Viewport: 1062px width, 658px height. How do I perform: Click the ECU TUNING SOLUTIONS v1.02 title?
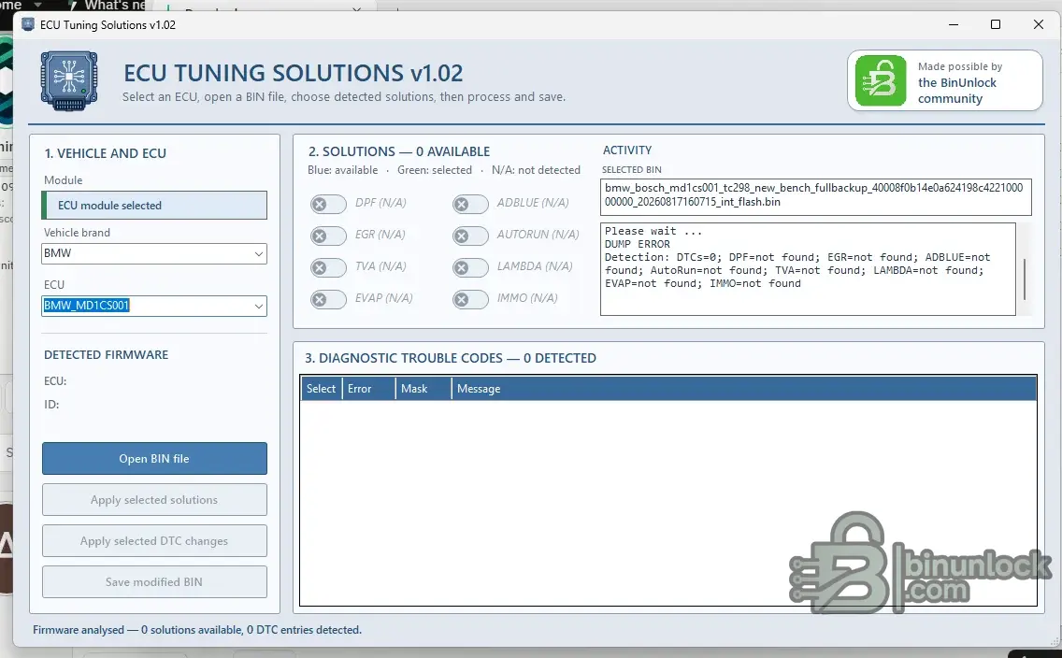[294, 72]
